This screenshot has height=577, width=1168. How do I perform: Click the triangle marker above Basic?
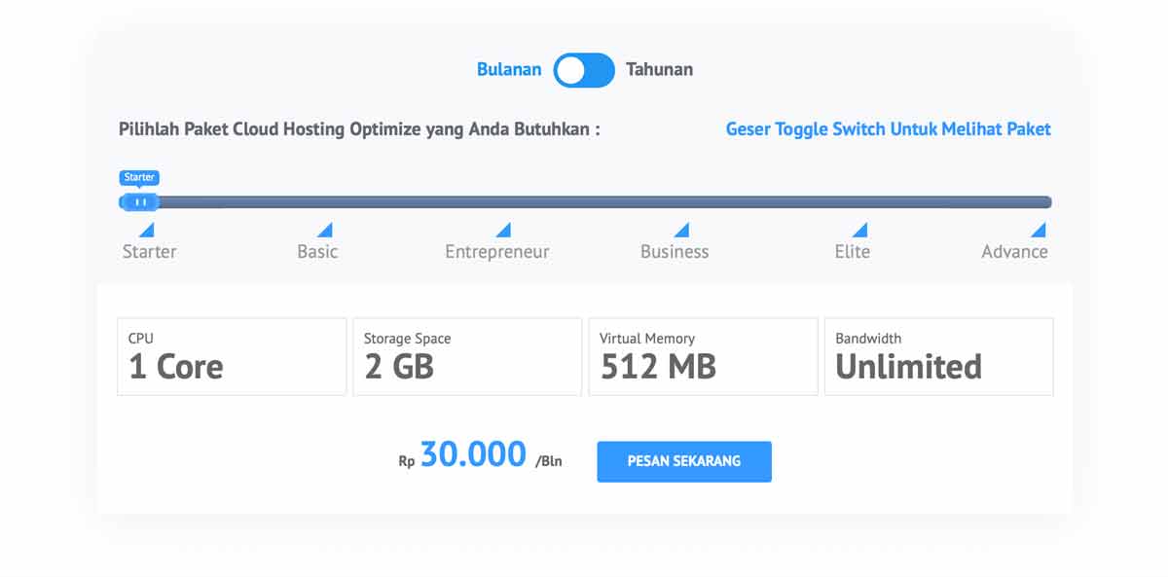(x=326, y=231)
